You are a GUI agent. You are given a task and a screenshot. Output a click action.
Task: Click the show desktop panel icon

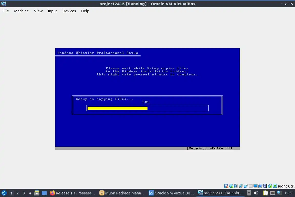(44, 193)
